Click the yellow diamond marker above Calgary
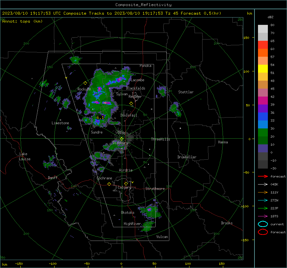 [x=126, y=184]
